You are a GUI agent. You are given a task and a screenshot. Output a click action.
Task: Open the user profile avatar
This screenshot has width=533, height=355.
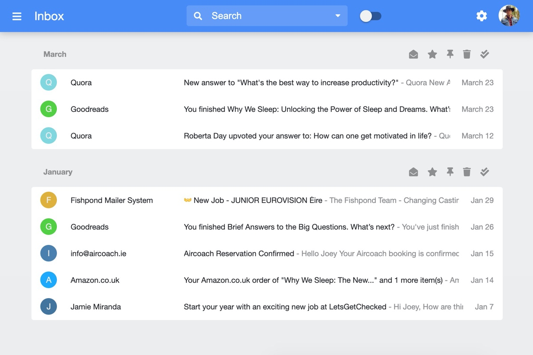click(x=509, y=16)
